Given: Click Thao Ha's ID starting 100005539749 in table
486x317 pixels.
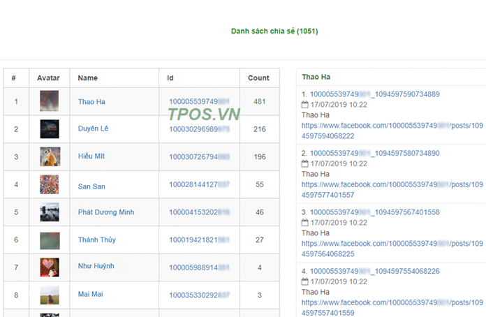Looking at the screenshot, I should 199,101.
